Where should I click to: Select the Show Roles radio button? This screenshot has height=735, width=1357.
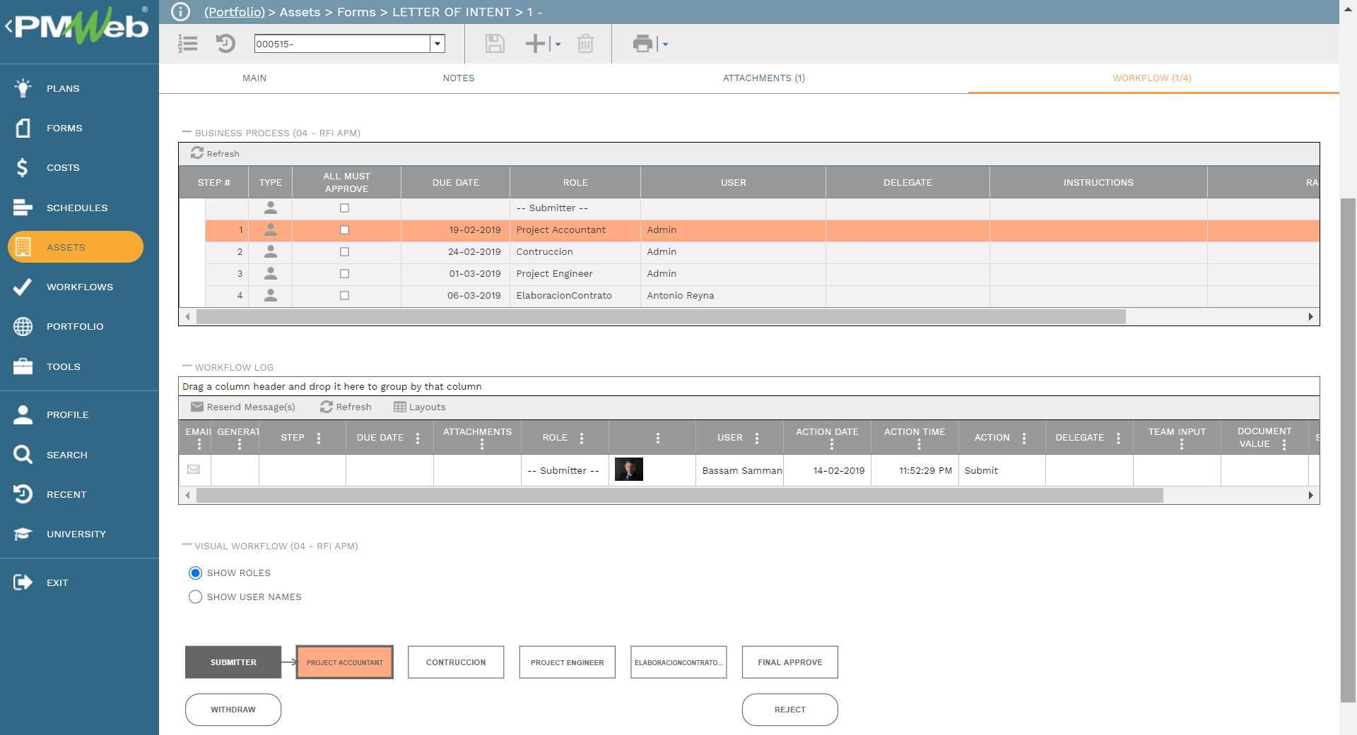195,573
